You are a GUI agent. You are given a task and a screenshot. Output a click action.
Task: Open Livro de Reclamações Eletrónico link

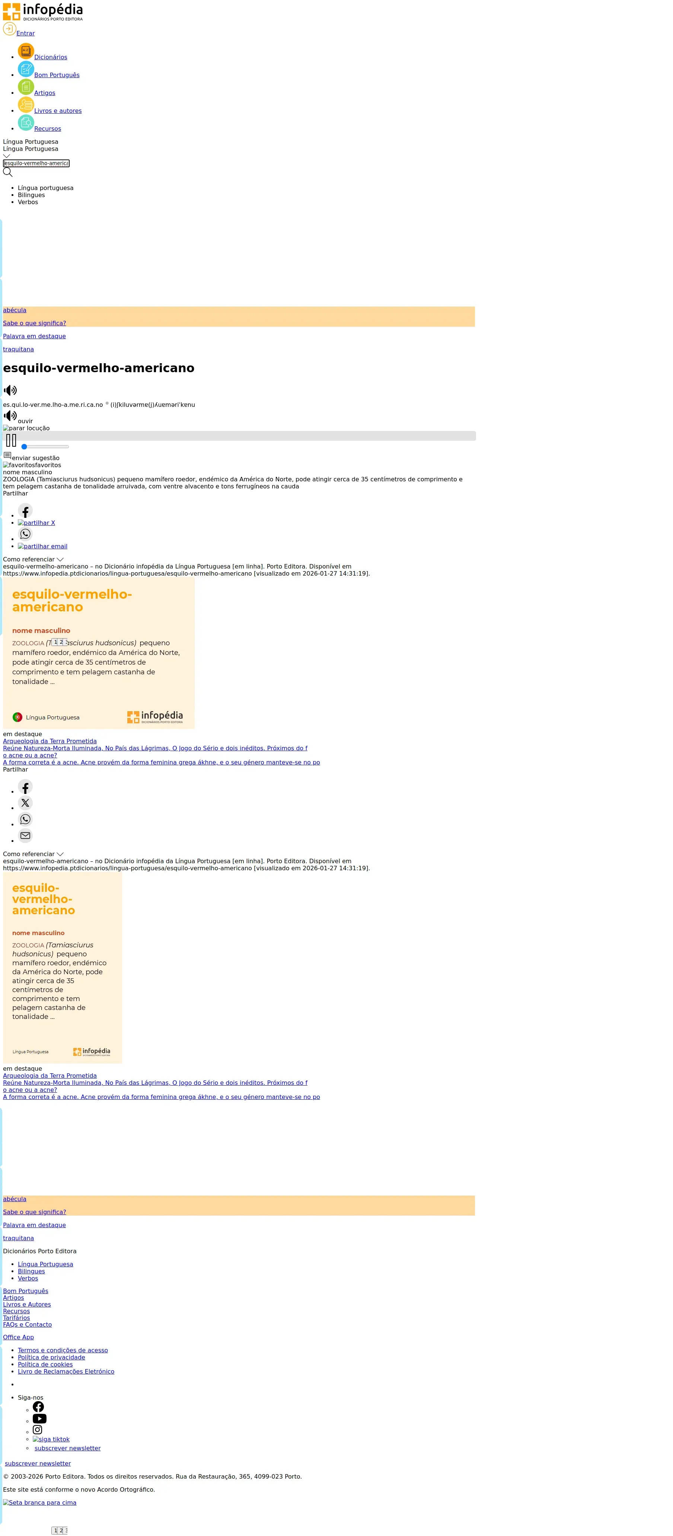[66, 1371]
